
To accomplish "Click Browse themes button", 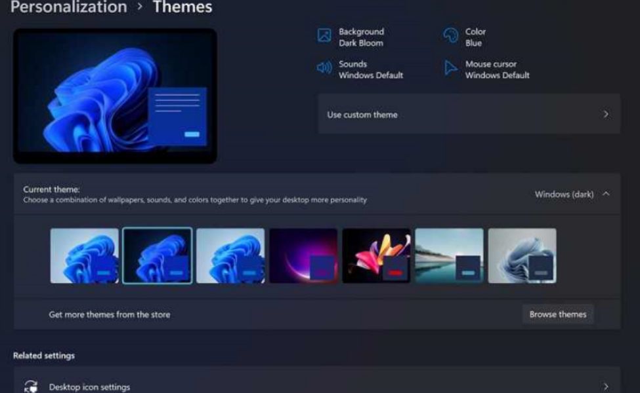I will [557, 314].
